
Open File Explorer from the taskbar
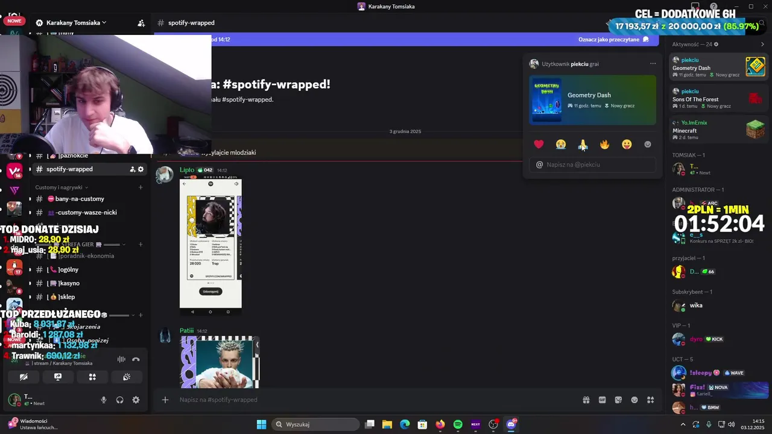pos(387,424)
